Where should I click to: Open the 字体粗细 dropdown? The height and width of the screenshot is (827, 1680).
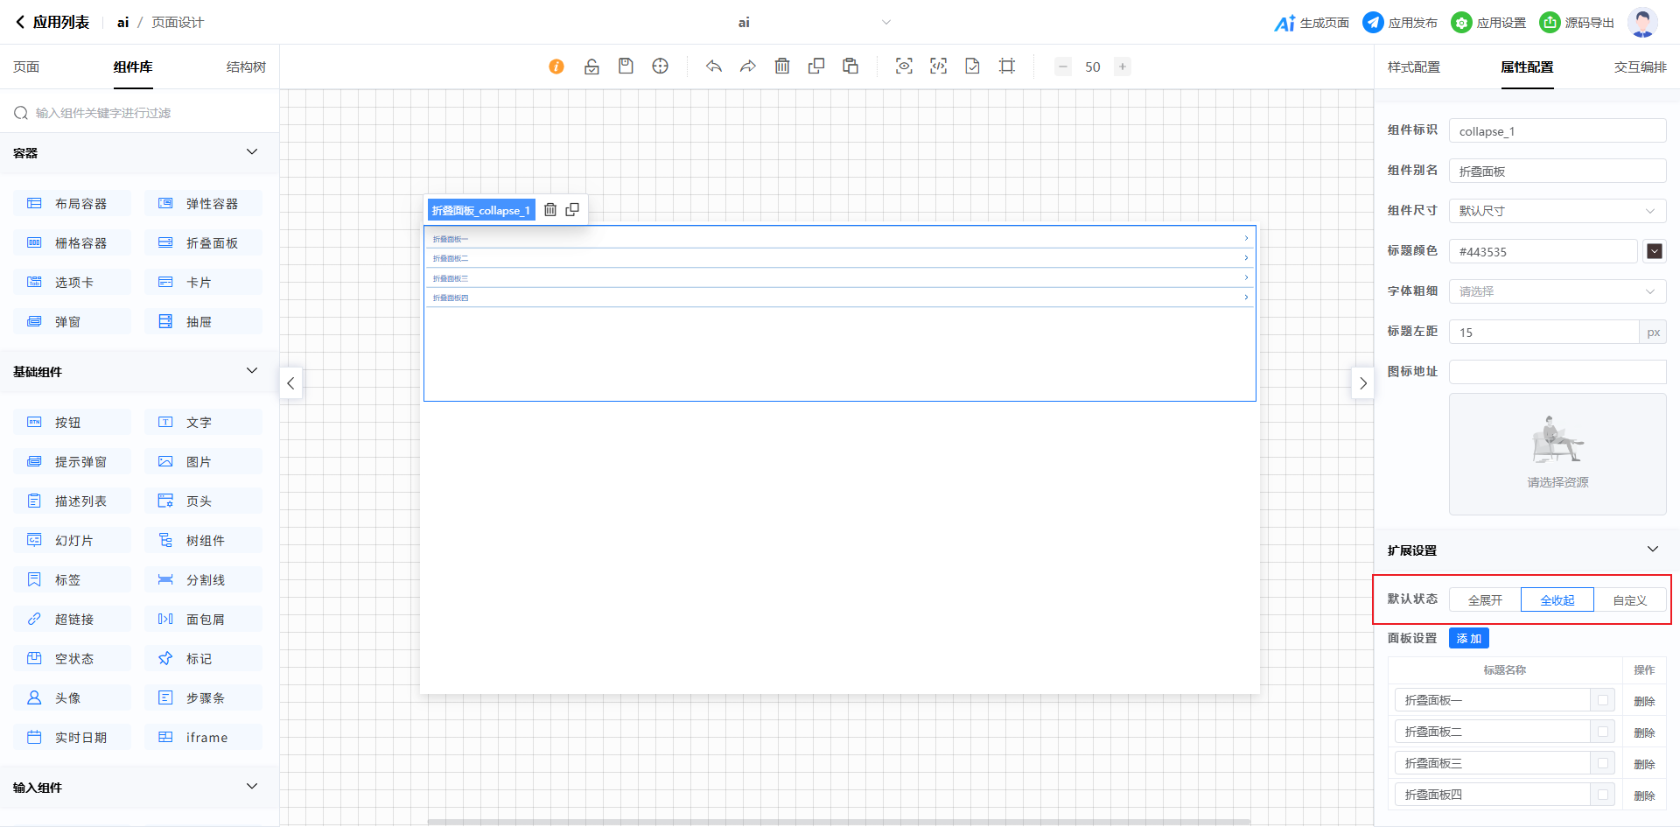1557,291
